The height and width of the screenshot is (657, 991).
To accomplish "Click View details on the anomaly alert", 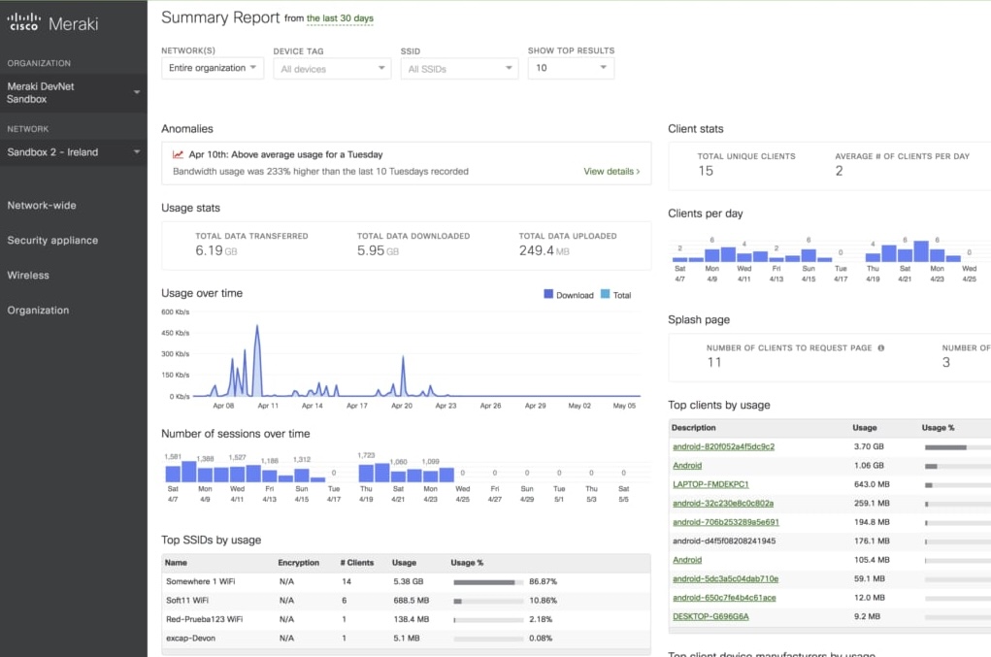I will pos(608,170).
